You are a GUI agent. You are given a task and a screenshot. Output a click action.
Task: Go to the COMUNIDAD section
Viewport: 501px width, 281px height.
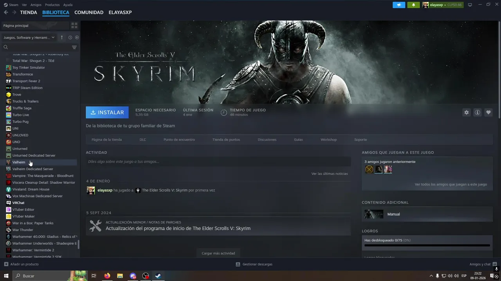click(89, 12)
